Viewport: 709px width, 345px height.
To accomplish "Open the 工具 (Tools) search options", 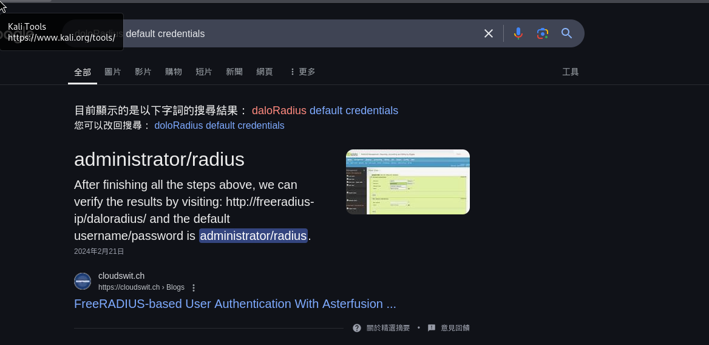I will pyautogui.click(x=570, y=72).
